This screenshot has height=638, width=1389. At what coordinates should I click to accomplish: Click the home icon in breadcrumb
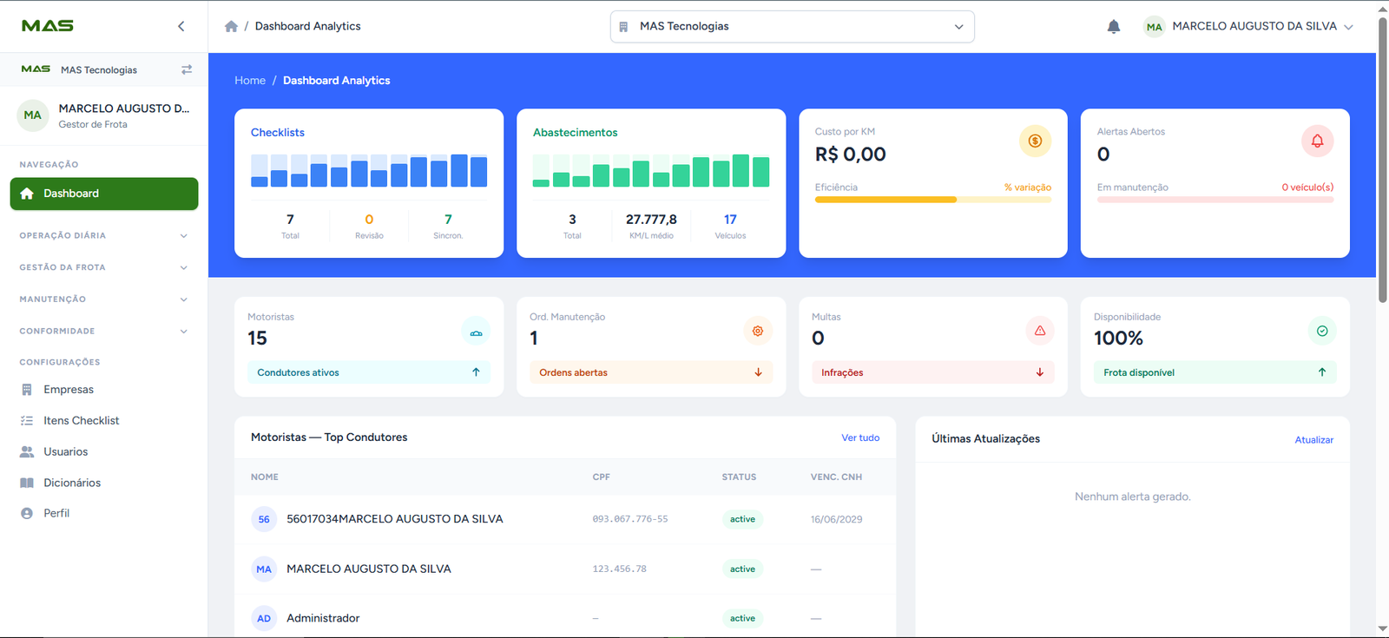point(231,26)
